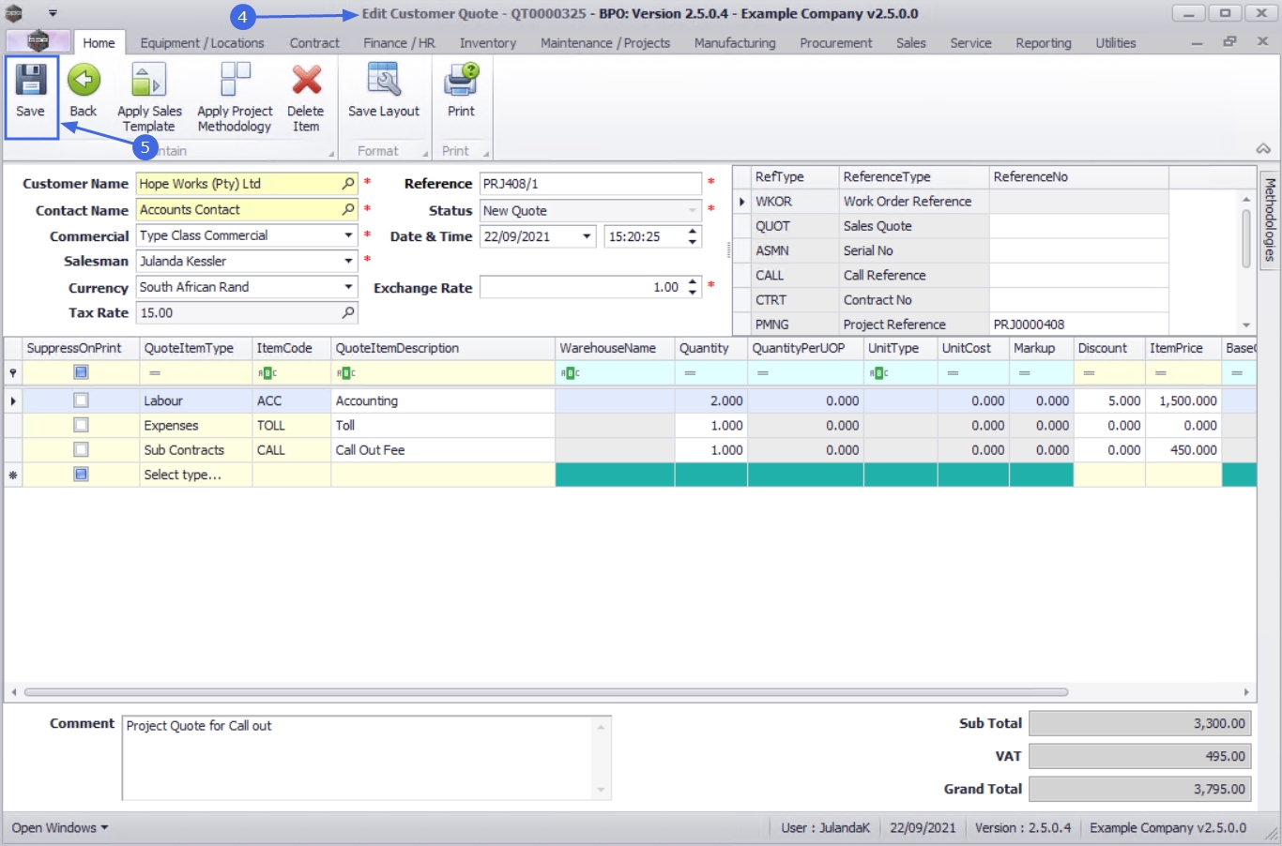The image size is (1282, 846).
Task: Open the Procurement ribbon tab
Action: [835, 43]
